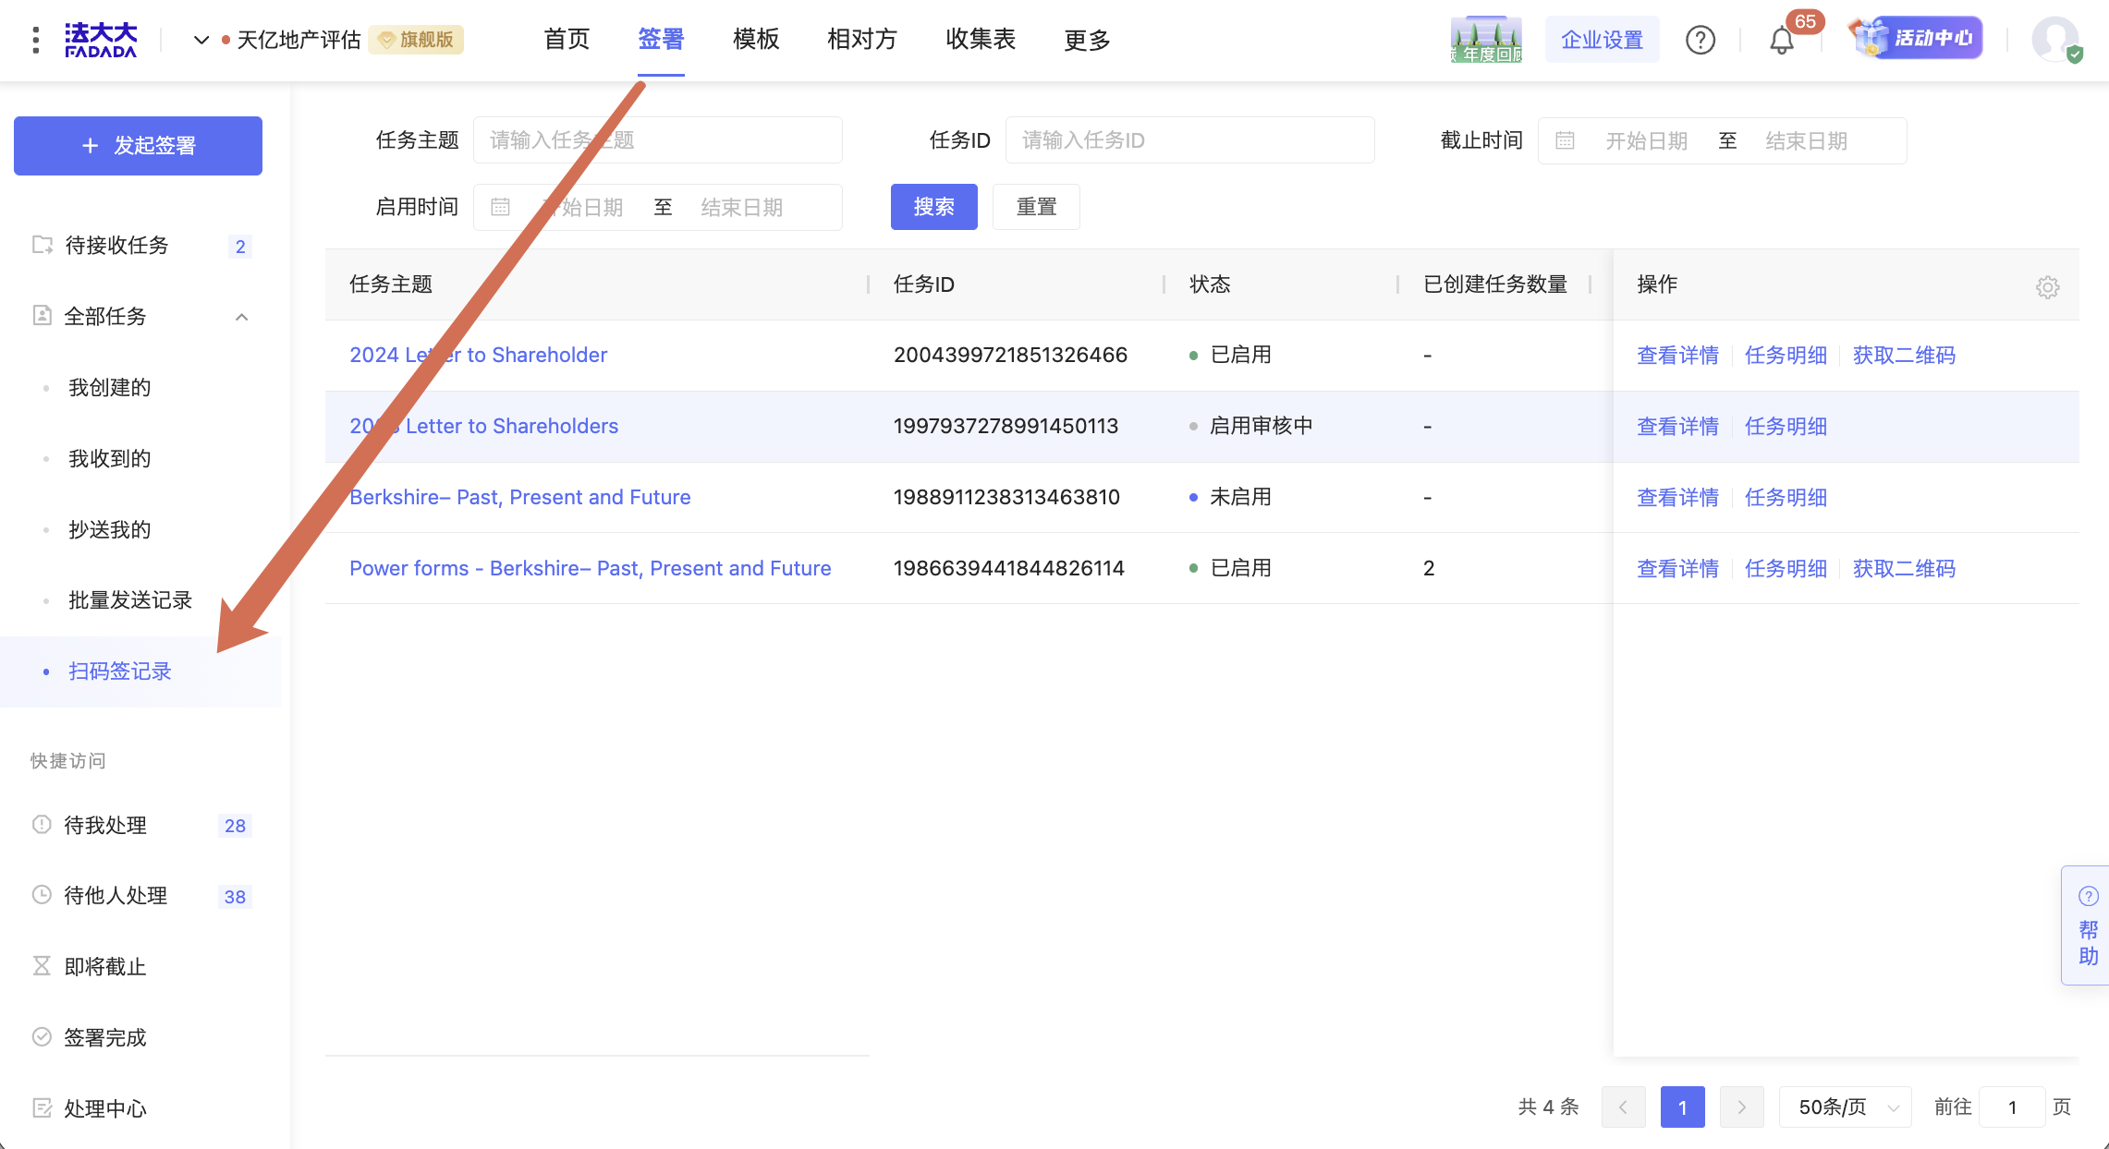Click the 任务ID input field
Image resolution: width=2109 pixels, height=1149 pixels.
pos(1189,140)
